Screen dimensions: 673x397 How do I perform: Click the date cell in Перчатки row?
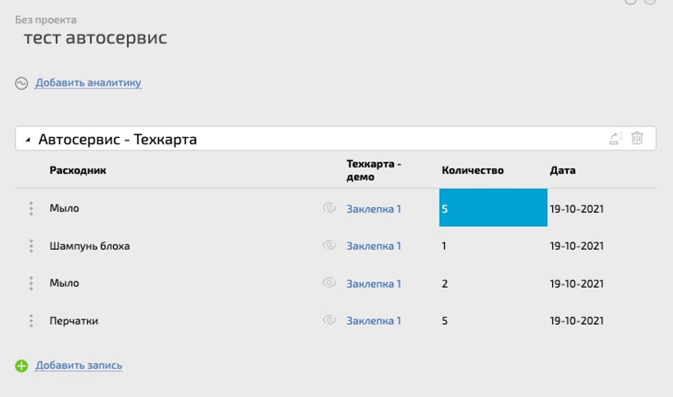click(576, 321)
